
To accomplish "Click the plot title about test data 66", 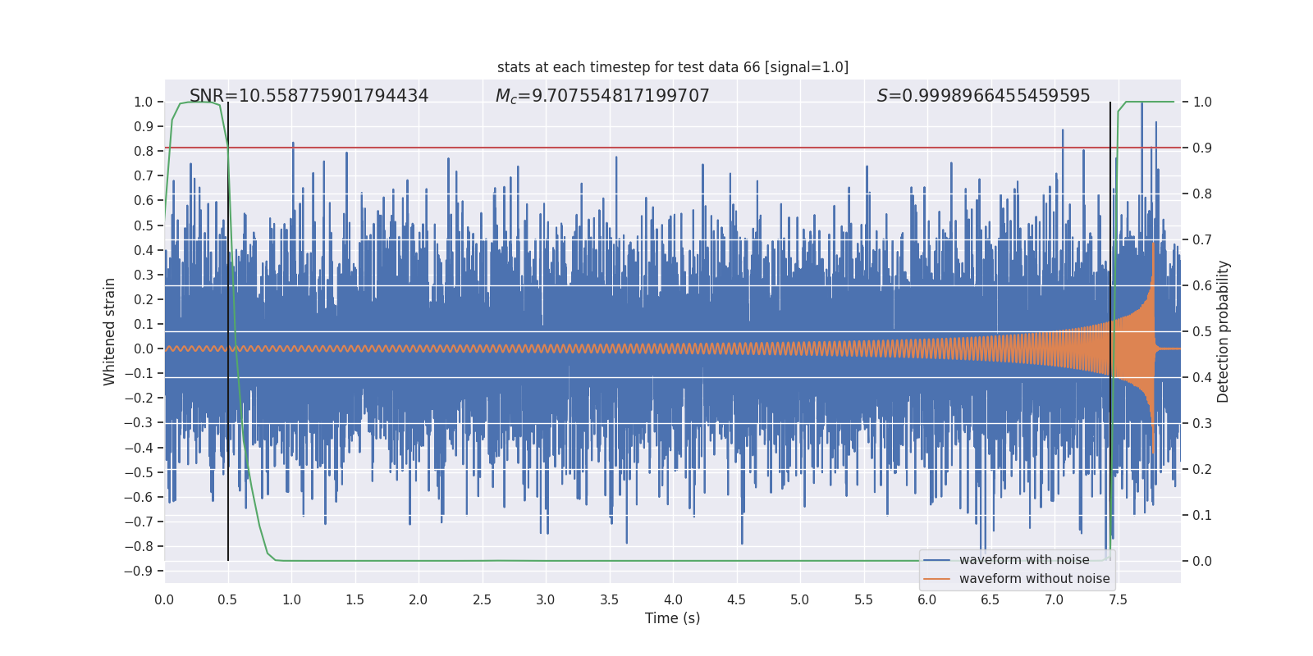I will 672,67.
